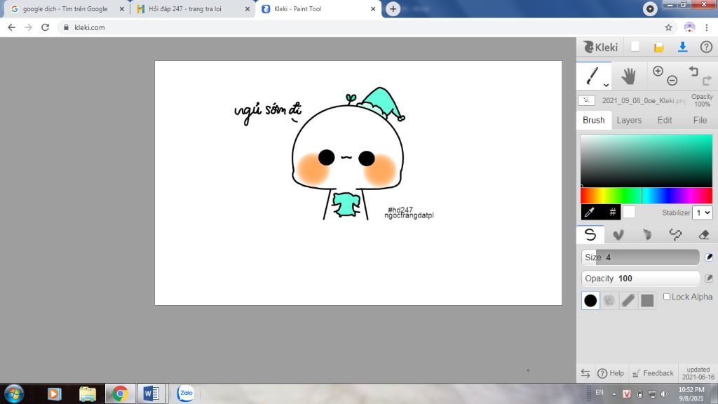This screenshot has width=718, height=404.
Task: Create a new blank image
Action: [x=635, y=47]
